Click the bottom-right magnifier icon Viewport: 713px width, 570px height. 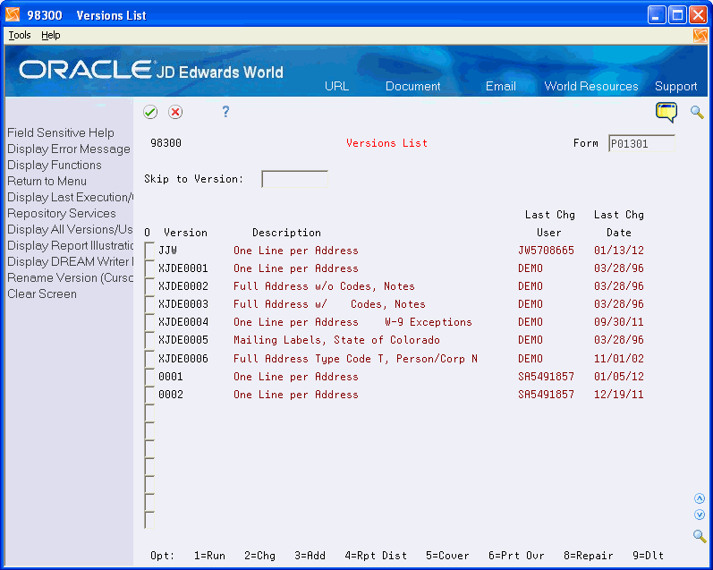coord(700,535)
